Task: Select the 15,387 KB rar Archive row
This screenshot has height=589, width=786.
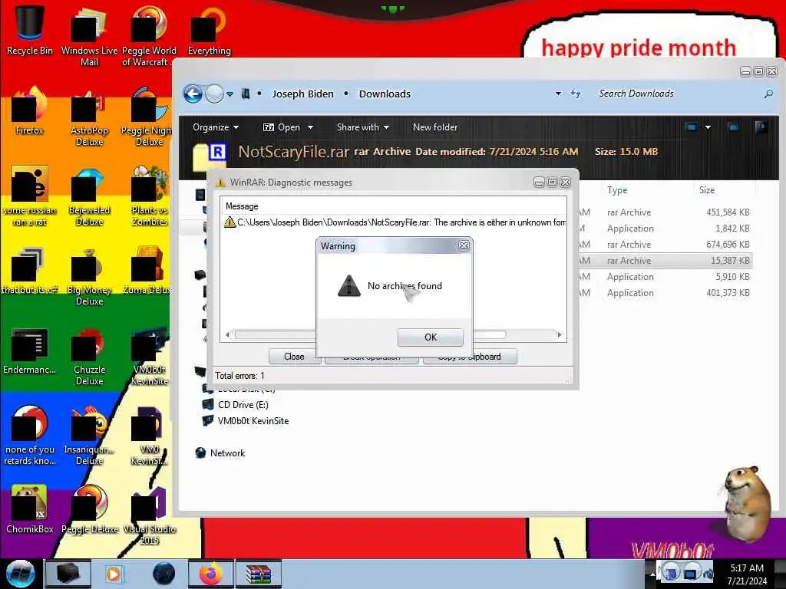Action: 664,261
